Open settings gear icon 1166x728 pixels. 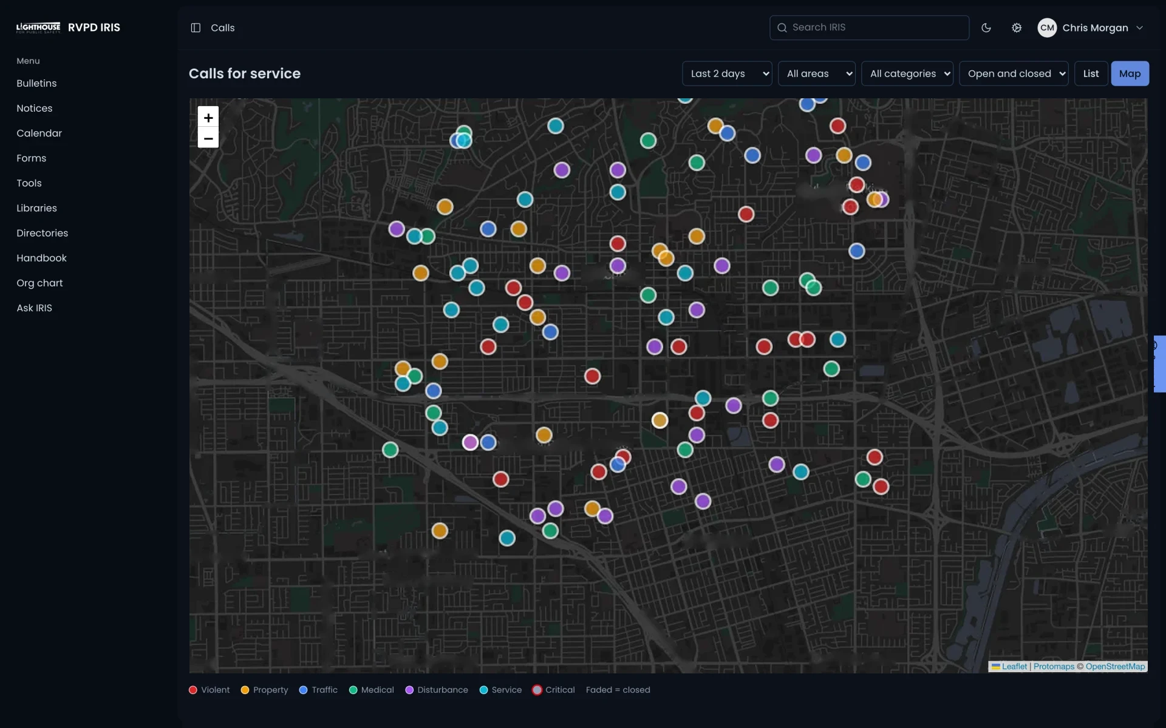(x=1017, y=28)
